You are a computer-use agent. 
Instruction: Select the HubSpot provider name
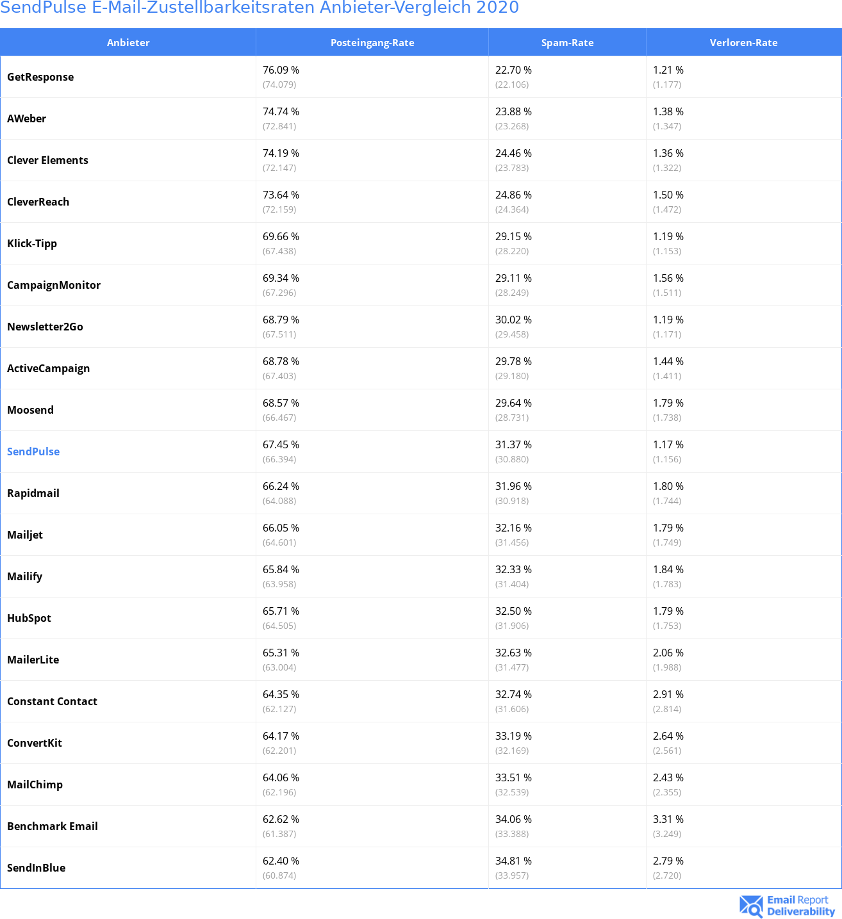pos(29,618)
